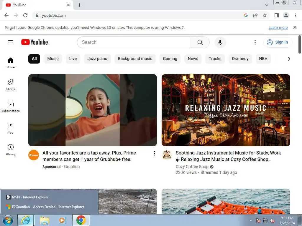Open the Windows Start button
This screenshot has height=226, width=302.
pyautogui.click(x=8, y=220)
